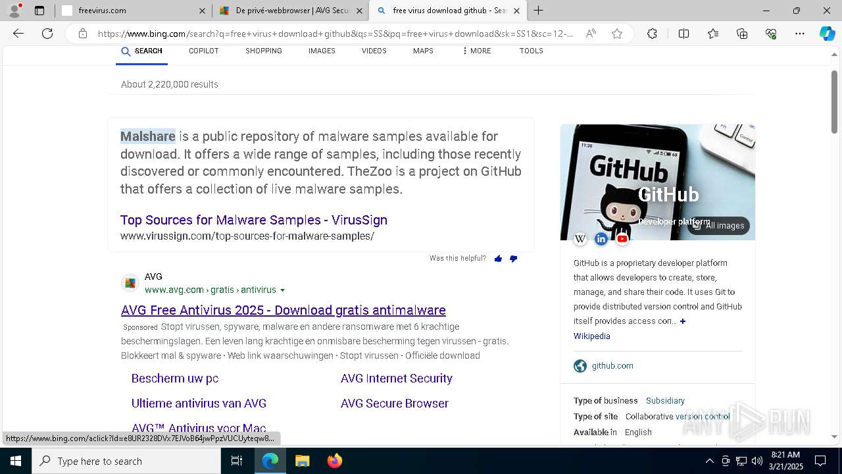Expand GitHub description with plus
Viewport: 842px width, 474px height.
point(683,321)
